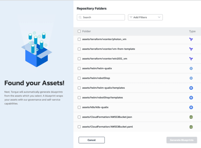Image resolution: width=201 pixels, height=148 pixels.
Task: Click CloudFormation icon for AWSS3Bucket.yaml row
Action: (x=191, y=127)
